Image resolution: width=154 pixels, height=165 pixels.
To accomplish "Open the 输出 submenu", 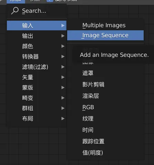I will [37, 36].
